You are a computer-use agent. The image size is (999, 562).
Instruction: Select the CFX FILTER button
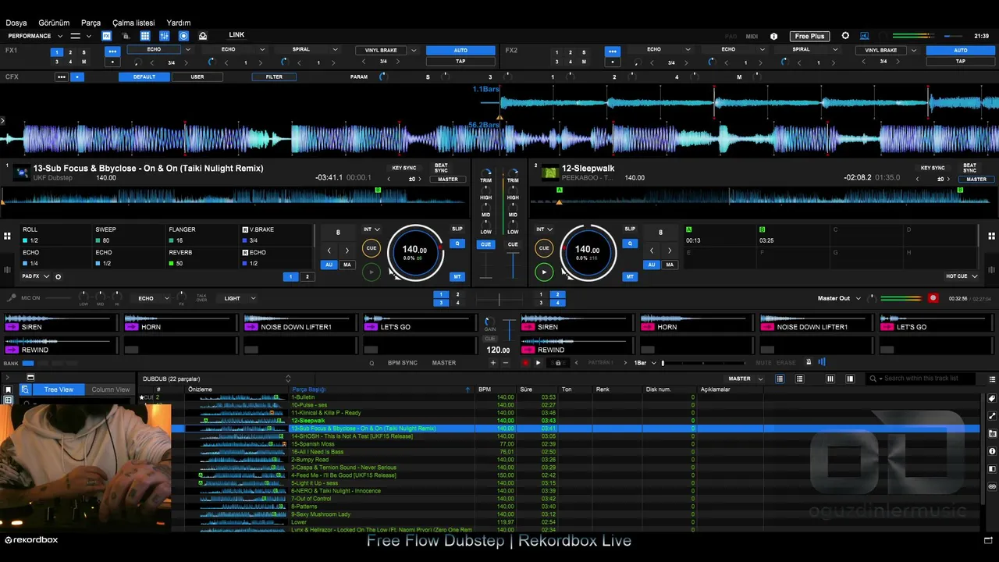(274, 77)
